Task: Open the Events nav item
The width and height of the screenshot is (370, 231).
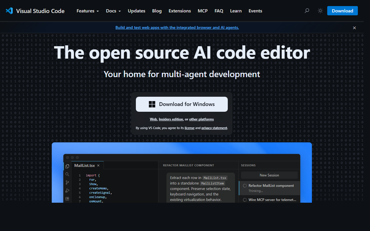Action: click(x=256, y=11)
